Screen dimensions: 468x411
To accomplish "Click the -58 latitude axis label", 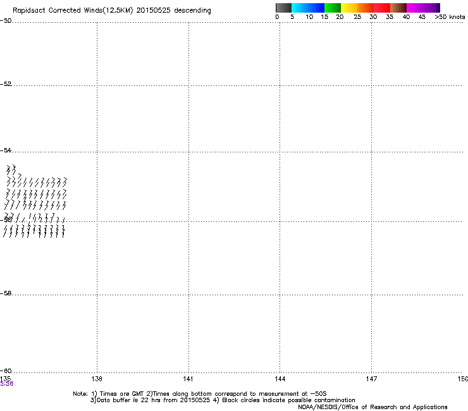I will (6, 293).
